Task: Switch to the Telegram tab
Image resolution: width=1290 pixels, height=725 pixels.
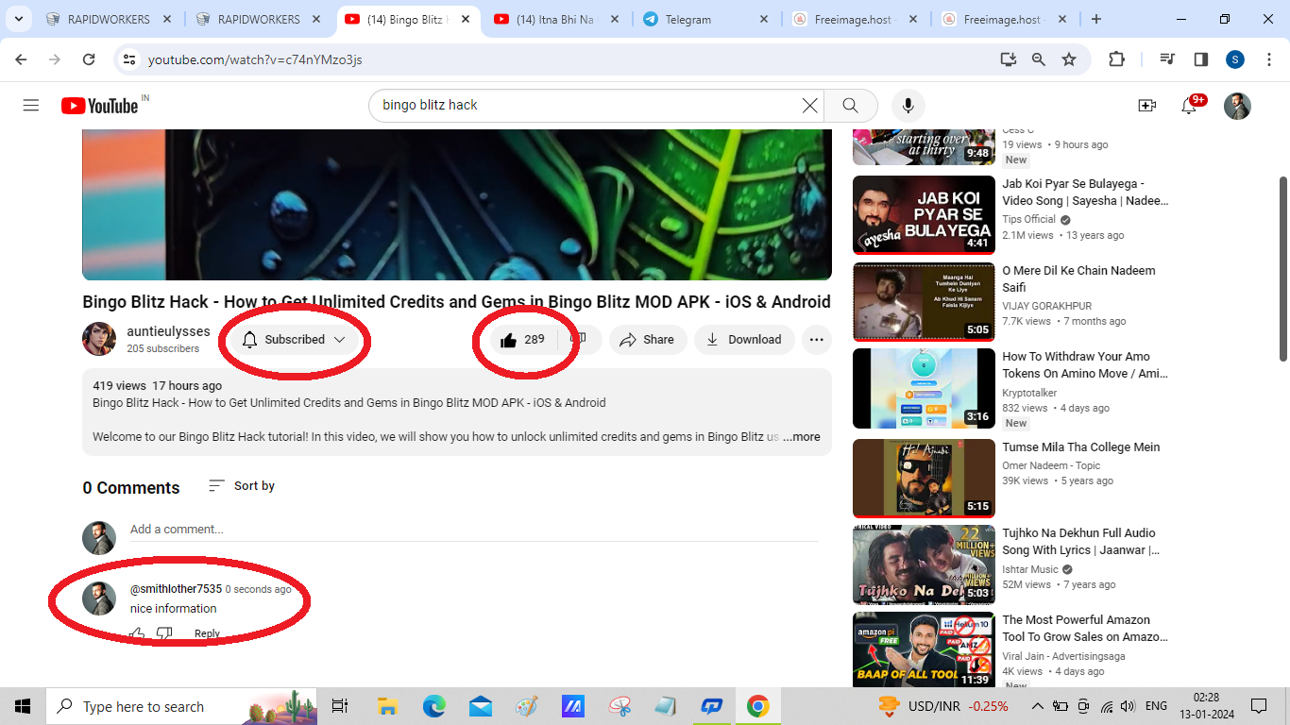Action: click(x=707, y=19)
